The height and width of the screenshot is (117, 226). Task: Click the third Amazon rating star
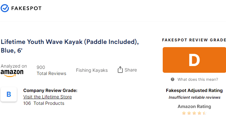tap(194, 113)
